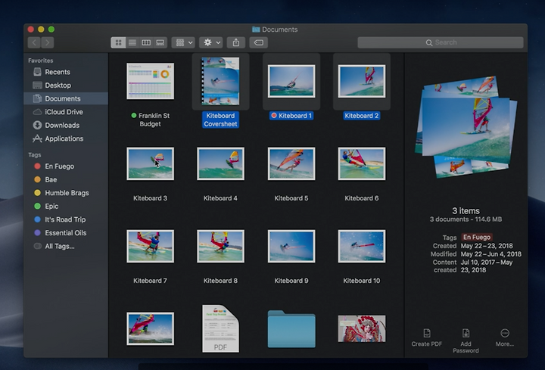Select Documents in the sidebar
The image size is (545, 370).
click(x=66, y=98)
